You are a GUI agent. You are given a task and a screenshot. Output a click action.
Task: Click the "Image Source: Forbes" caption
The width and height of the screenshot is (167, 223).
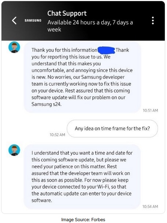coord(83,220)
